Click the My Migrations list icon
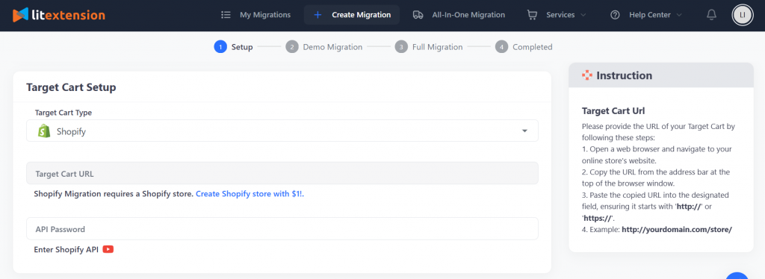765x279 pixels. [x=226, y=15]
